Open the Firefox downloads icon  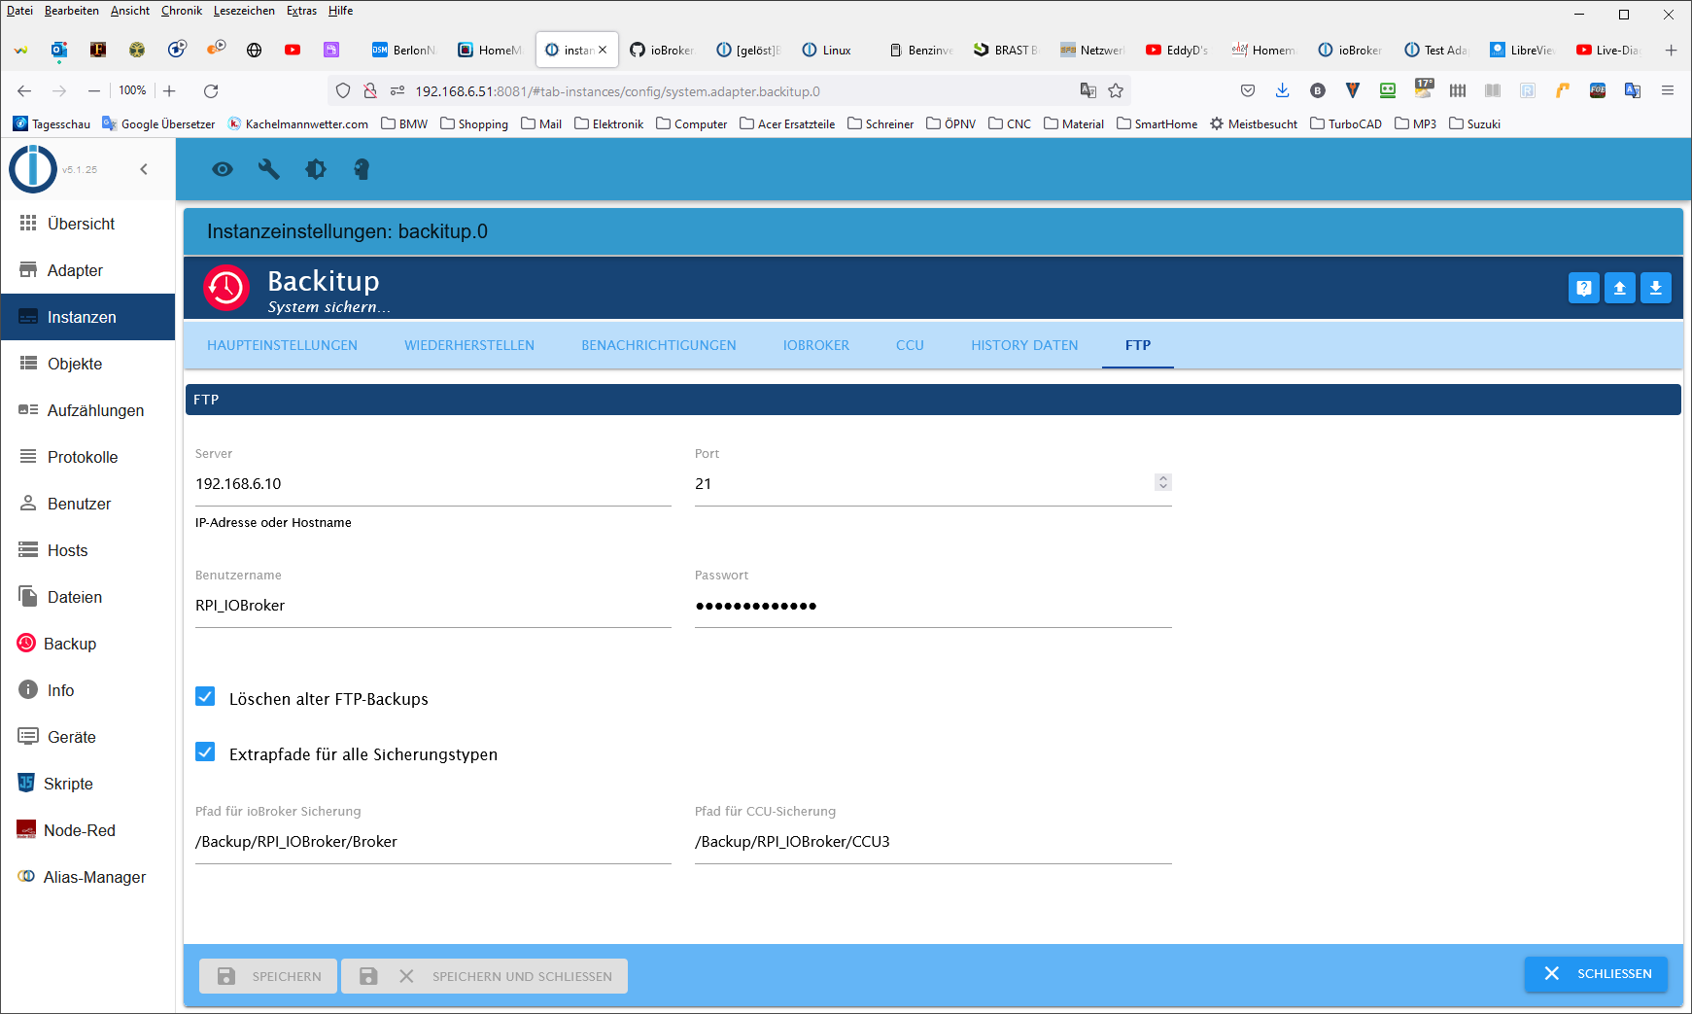(1283, 91)
